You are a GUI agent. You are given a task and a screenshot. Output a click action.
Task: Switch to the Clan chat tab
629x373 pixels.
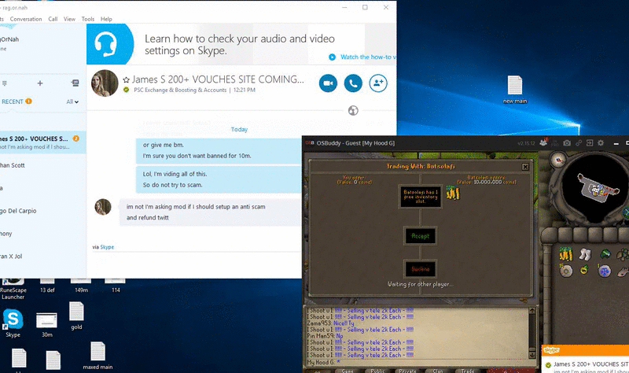[438, 370]
